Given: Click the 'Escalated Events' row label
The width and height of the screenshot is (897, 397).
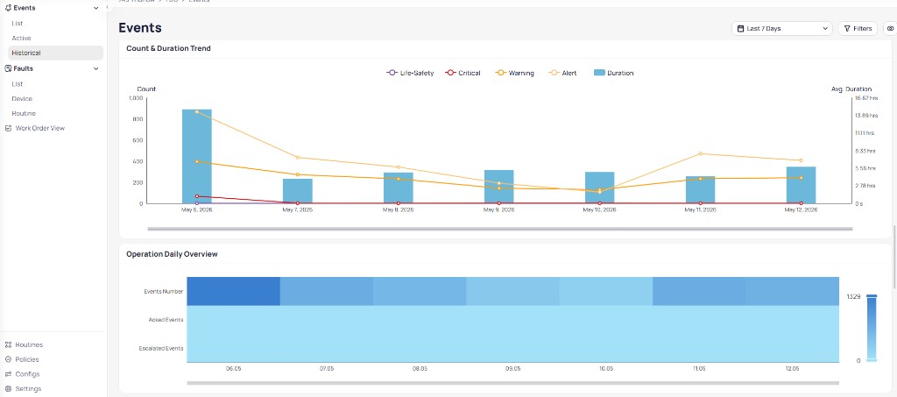Looking at the screenshot, I should coord(161,348).
